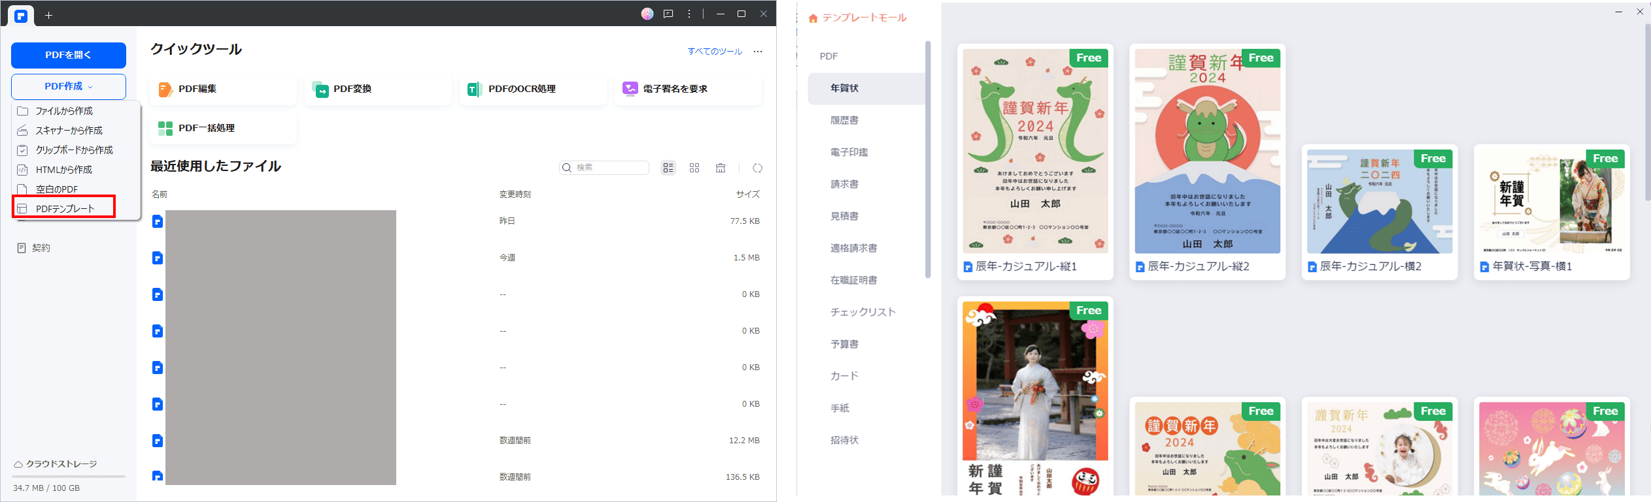Image resolution: width=1651 pixels, height=502 pixels.
Task: Click the clear recent files trash icon
Action: (721, 168)
